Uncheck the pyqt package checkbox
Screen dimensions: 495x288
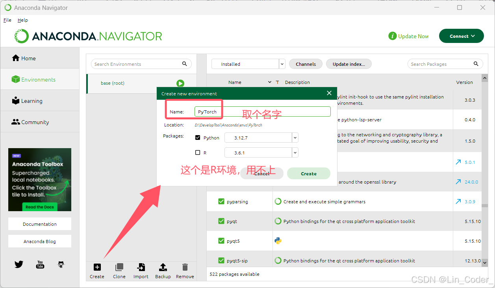tap(221, 221)
